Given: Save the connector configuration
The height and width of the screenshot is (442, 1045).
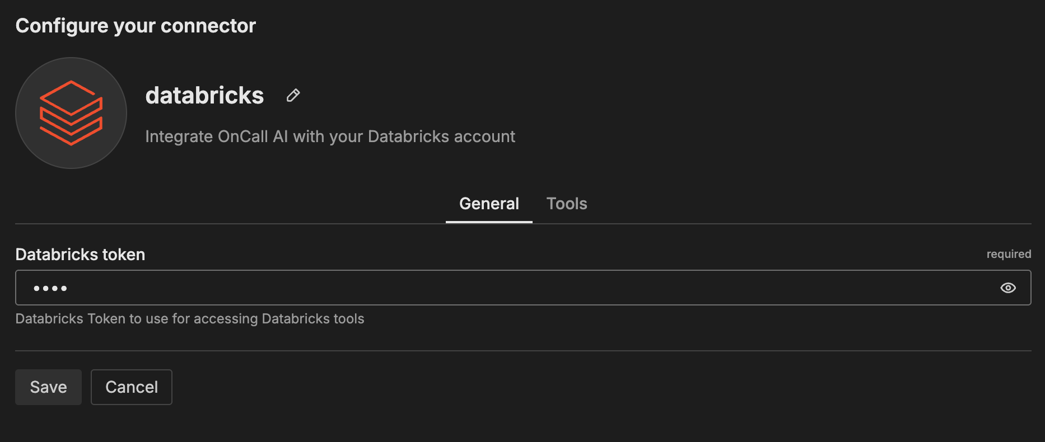Looking at the screenshot, I should (48, 387).
